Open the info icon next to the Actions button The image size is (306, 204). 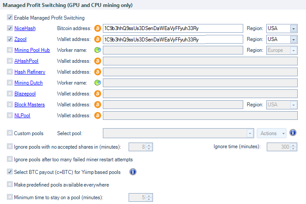pyautogui.click(x=293, y=133)
